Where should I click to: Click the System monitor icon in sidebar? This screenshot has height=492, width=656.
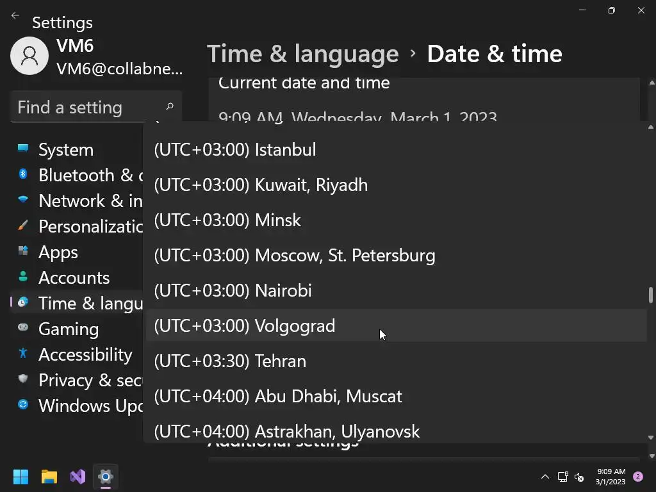click(23, 149)
